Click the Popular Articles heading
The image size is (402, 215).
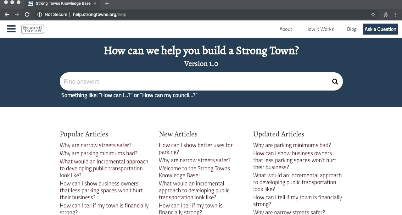pyautogui.click(x=84, y=134)
